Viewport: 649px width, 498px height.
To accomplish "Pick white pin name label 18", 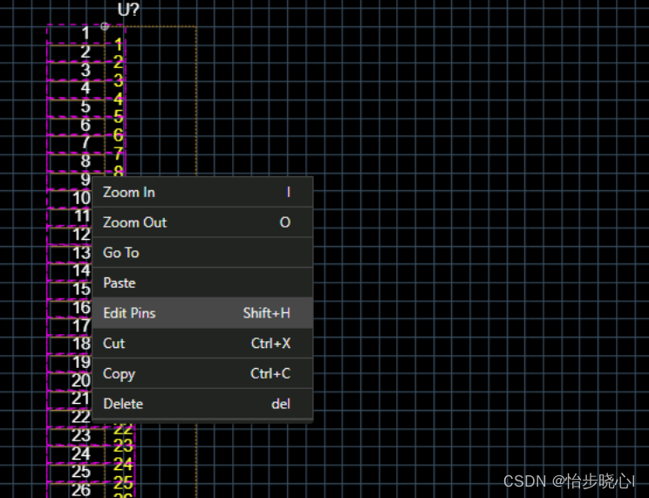I will click(81, 344).
